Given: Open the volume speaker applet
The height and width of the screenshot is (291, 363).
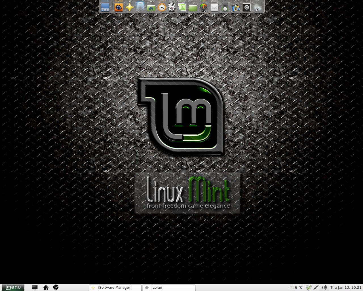Looking at the screenshot, I should point(324,288).
